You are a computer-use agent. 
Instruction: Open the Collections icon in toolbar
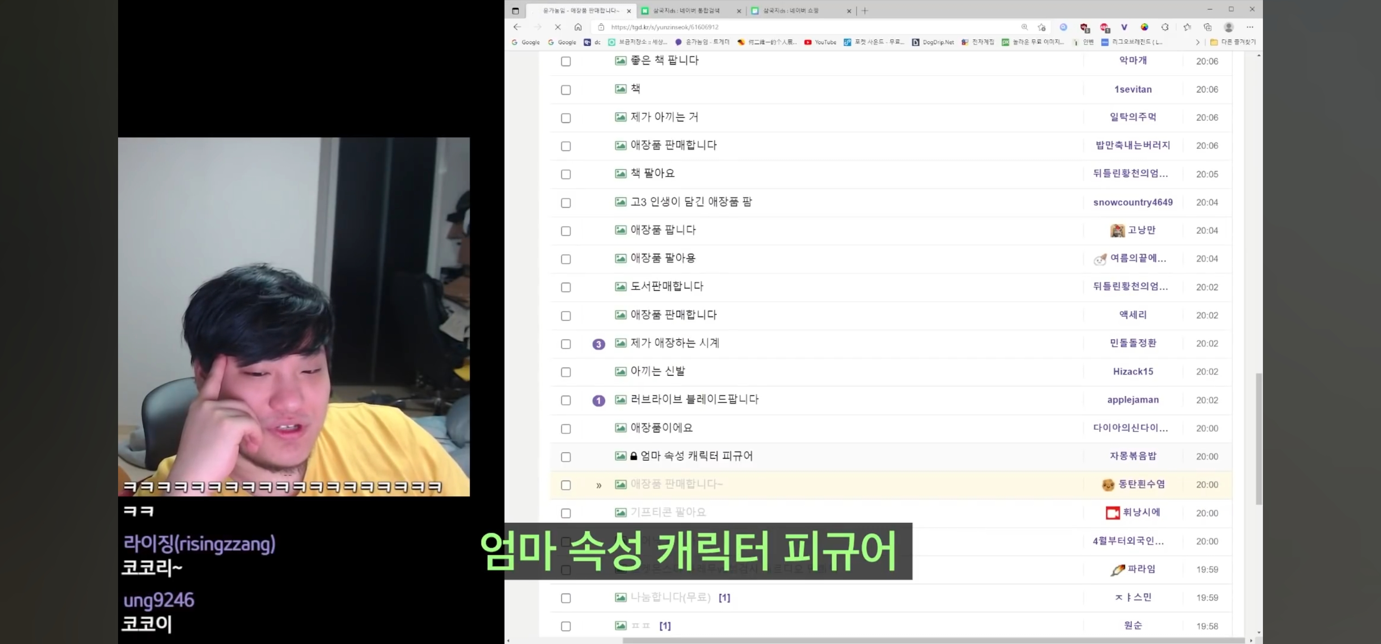pos(1207,27)
